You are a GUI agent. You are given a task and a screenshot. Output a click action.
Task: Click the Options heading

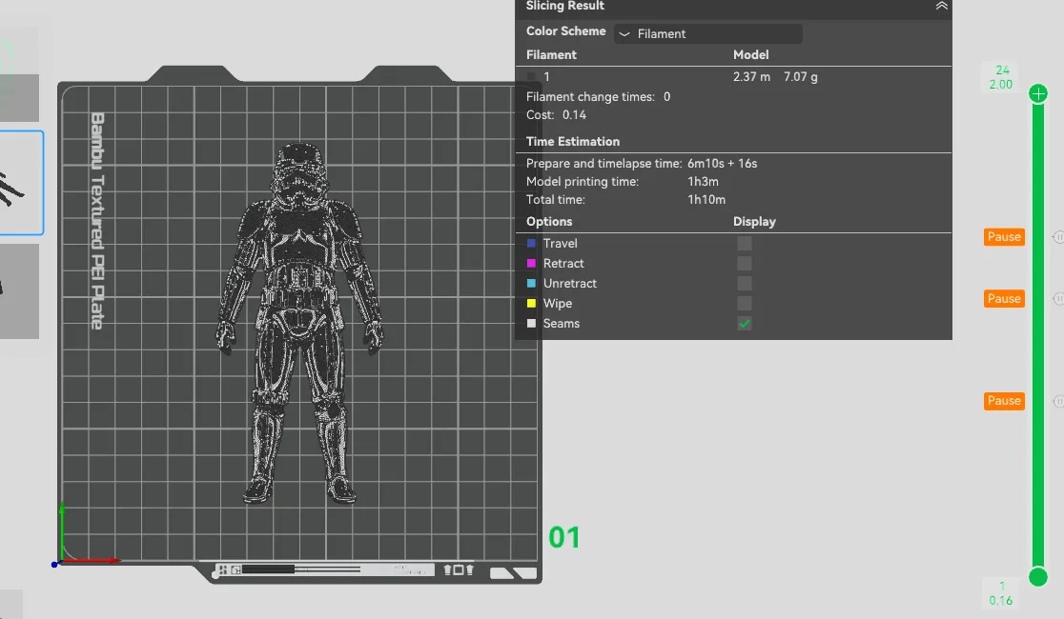(x=549, y=222)
